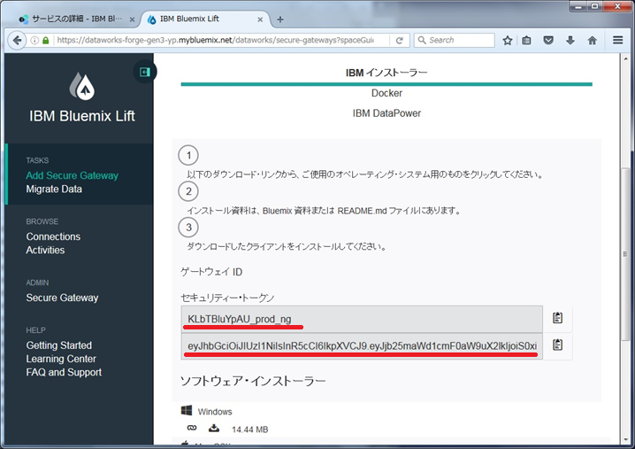Switch to the サービスの詳細 browser tab
The image size is (635, 449).
(71, 18)
